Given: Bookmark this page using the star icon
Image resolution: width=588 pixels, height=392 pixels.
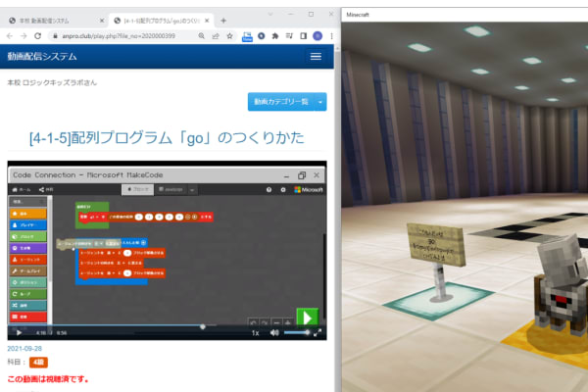Looking at the screenshot, I should click(x=229, y=36).
